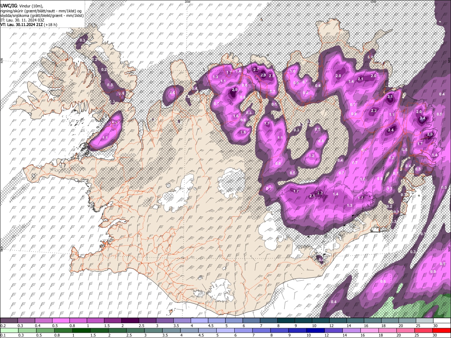This screenshot has width=451, height=338.
Task: Click the medium green 0.8 lower legend swatch
Action: click(x=63, y=331)
